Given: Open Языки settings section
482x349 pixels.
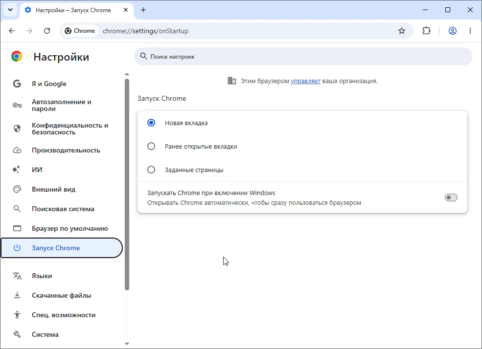Looking at the screenshot, I should pyautogui.click(x=62, y=276).
